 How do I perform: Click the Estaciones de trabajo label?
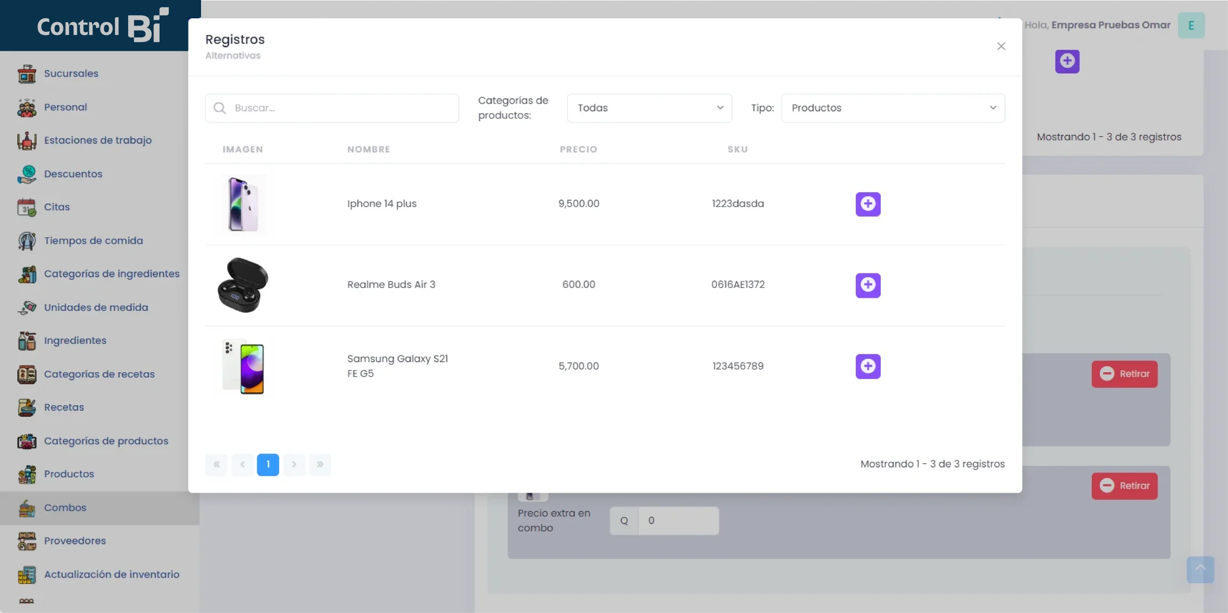[98, 140]
